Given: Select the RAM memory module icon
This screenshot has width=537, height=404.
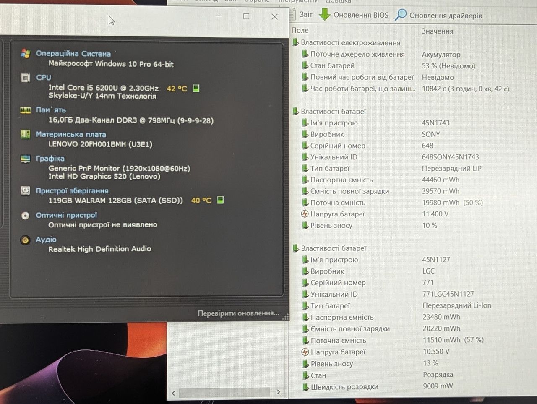Looking at the screenshot, I should [x=25, y=110].
